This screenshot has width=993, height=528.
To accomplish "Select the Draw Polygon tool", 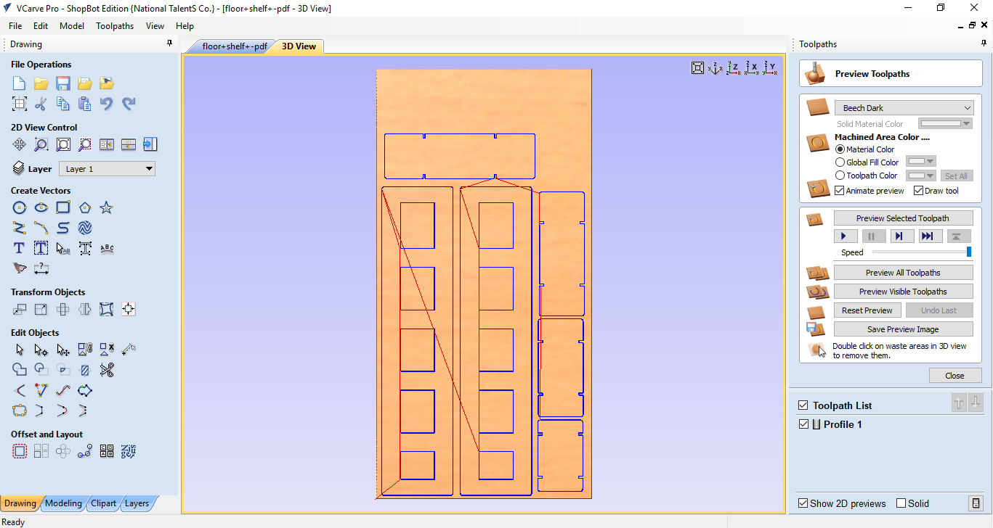I will pyautogui.click(x=85, y=208).
